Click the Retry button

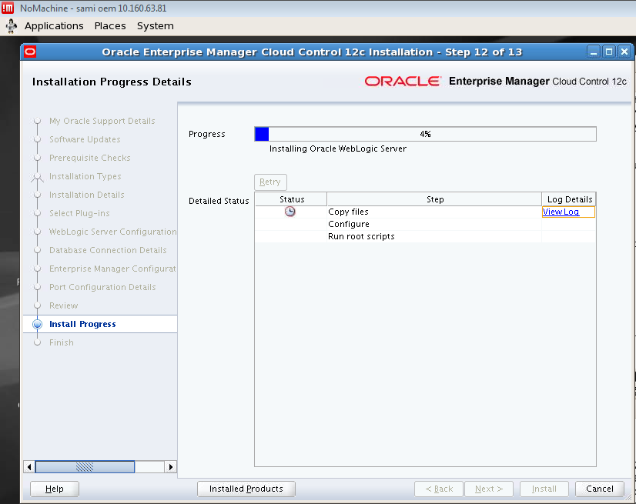pos(270,182)
